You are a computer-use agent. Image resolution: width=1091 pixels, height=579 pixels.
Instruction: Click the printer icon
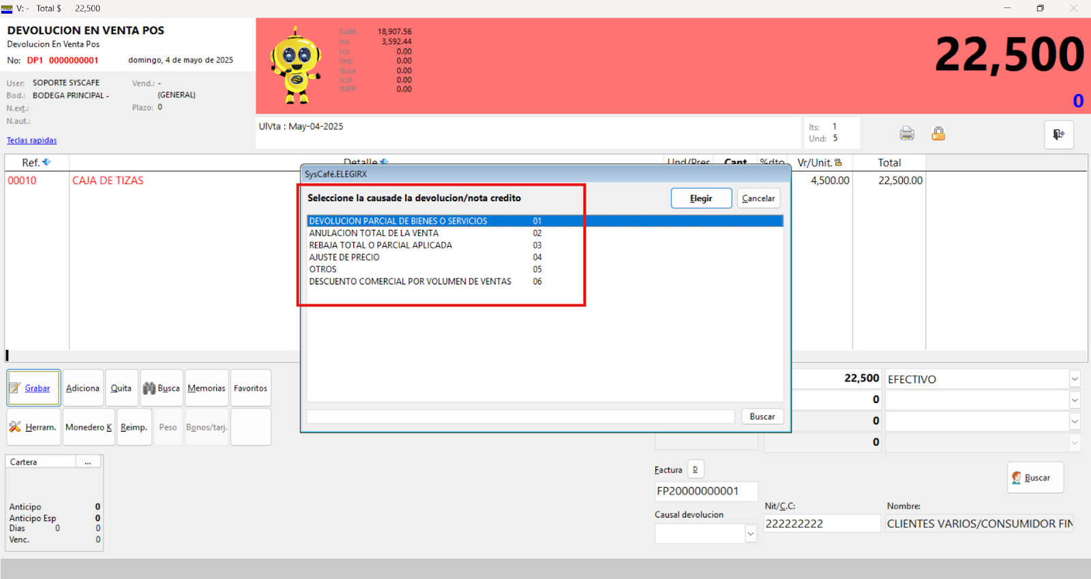906,134
